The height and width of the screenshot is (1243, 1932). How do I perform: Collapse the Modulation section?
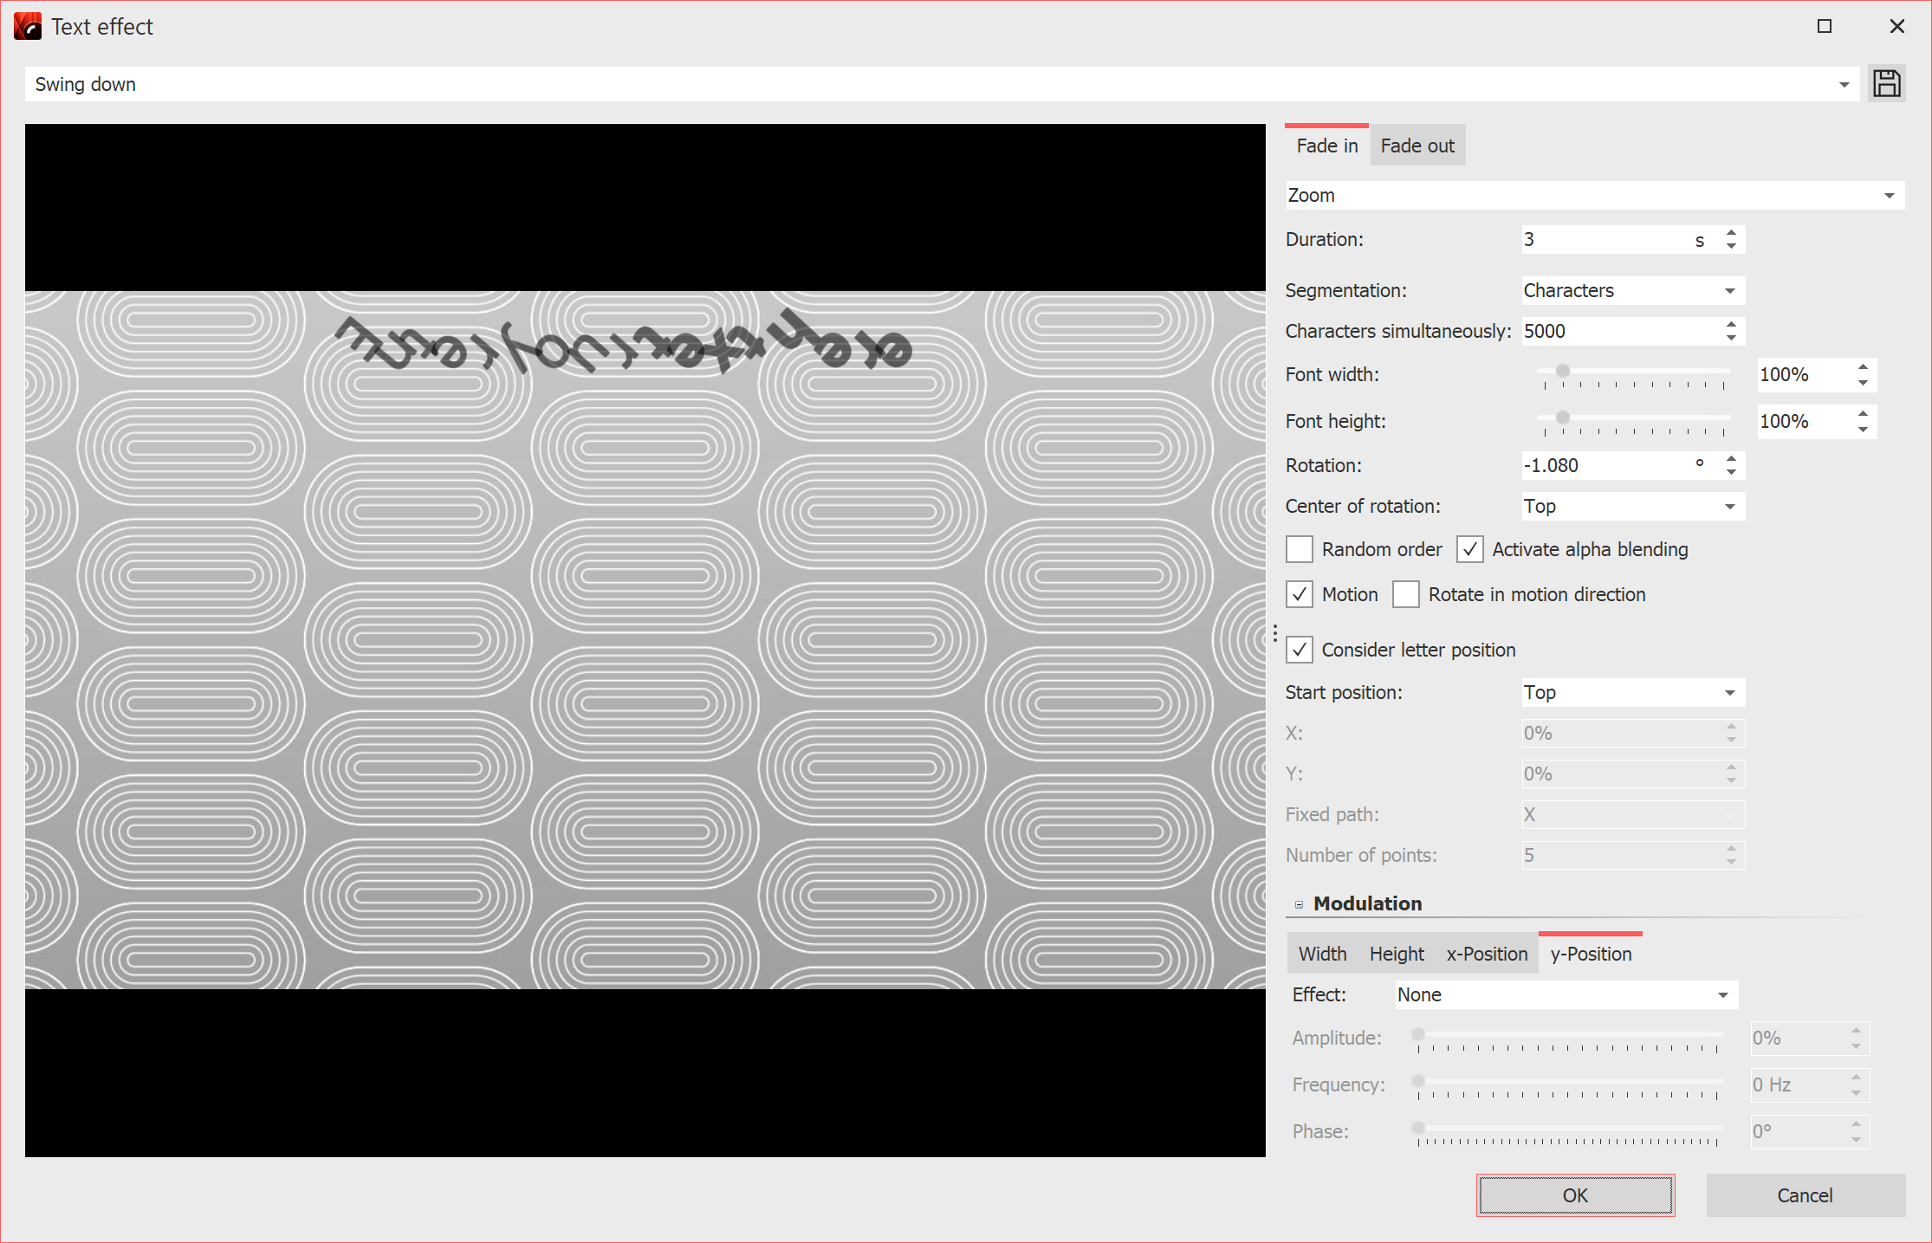coord(1299,903)
